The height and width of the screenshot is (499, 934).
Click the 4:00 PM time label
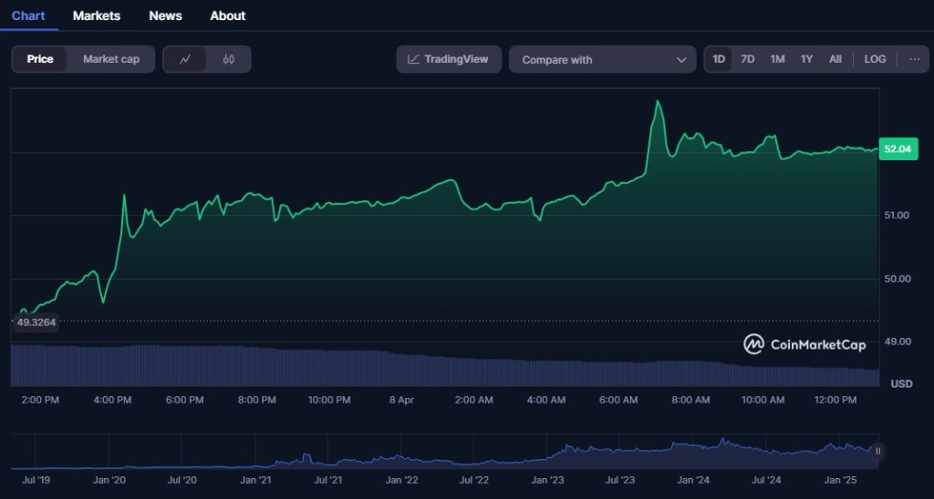click(x=112, y=401)
